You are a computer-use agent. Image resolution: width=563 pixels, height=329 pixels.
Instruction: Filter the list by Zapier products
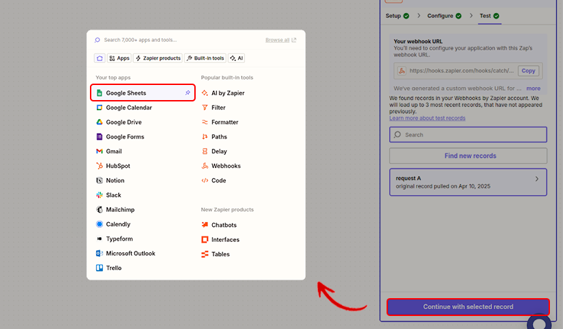pos(158,58)
